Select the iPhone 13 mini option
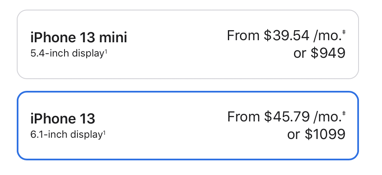This screenshot has height=175, width=382. point(188,44)
